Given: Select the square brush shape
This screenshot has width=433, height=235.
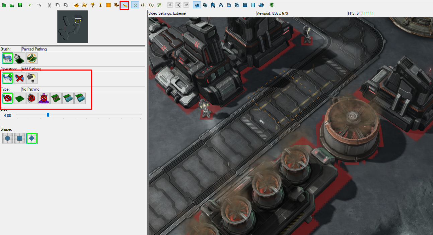Looking at the screenshot, I should (x=20, y=138).
